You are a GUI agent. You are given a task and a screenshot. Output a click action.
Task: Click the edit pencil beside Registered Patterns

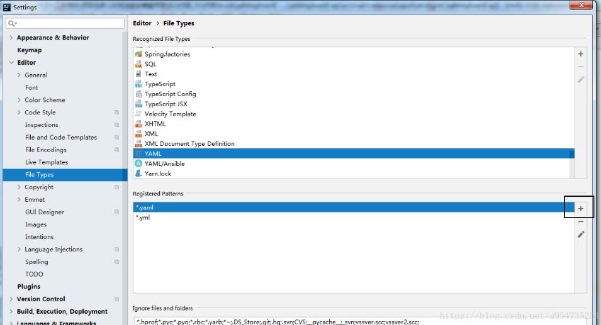tap(580, 234)
